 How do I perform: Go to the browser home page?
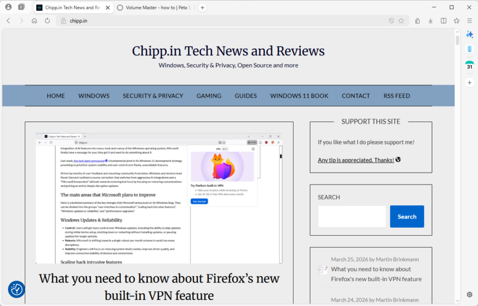[34, 21]
